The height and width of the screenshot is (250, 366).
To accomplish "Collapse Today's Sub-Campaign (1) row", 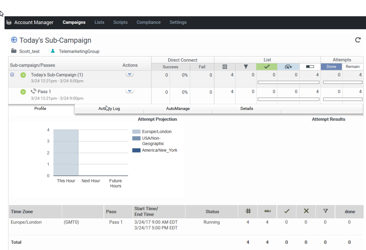I will point(12,74).
